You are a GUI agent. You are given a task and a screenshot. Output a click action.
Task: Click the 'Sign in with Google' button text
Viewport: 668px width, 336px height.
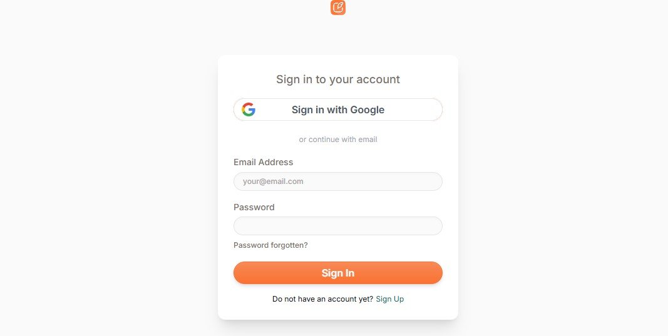point(338,109)
